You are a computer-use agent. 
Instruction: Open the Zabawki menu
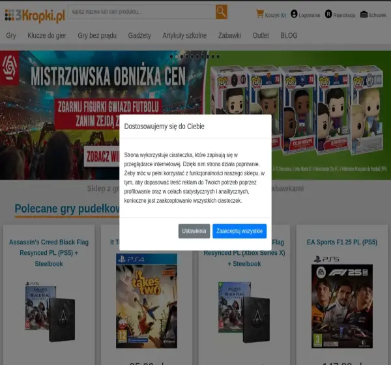pos(229,35)
